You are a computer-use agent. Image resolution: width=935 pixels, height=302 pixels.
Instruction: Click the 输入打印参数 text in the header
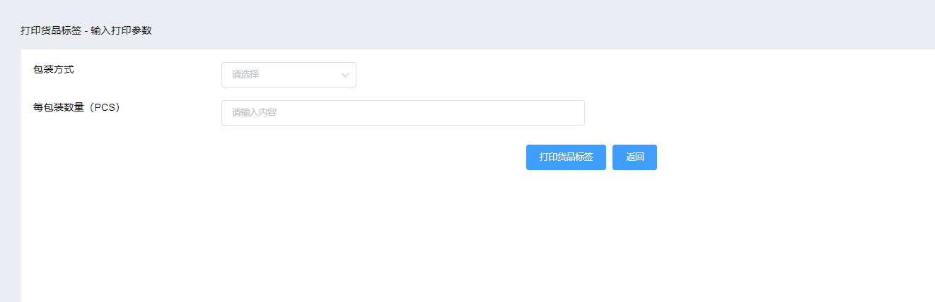coord(122,30)
